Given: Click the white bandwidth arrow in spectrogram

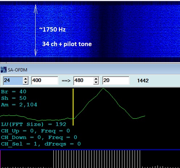Looking at the screenshot, I should [x=36, y=30].
